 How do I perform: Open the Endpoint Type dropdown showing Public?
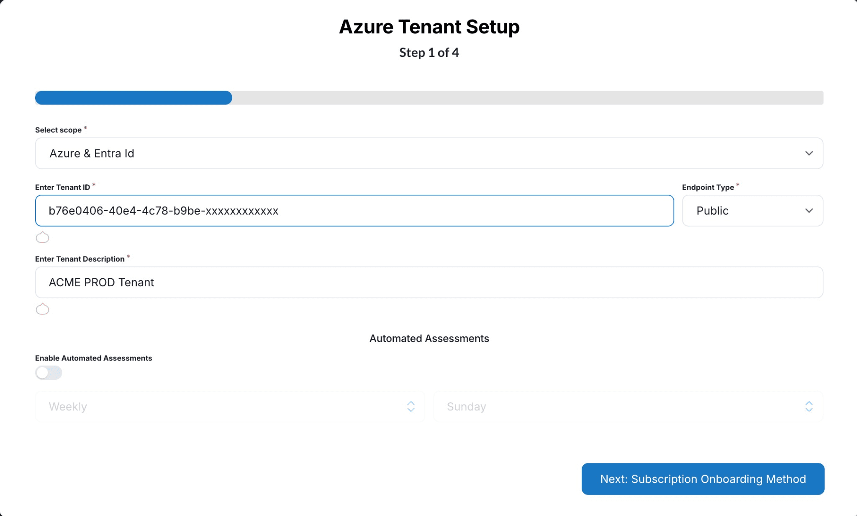pyautogui.click(x=752, y=211)
